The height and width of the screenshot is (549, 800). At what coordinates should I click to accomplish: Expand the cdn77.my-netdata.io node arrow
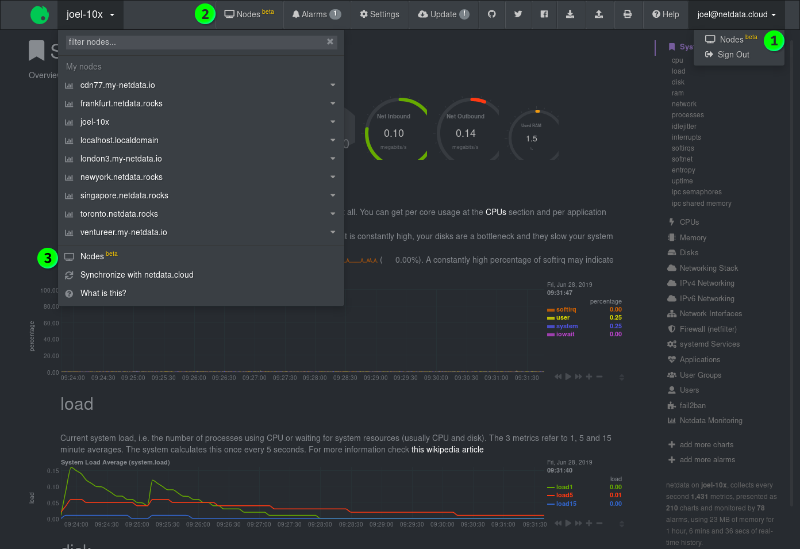point(333,85)
